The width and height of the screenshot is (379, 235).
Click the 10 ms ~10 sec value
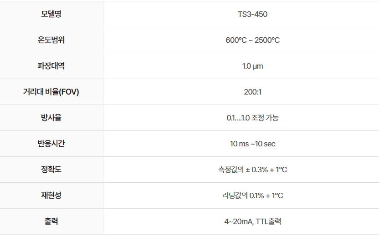pos(252,144)
